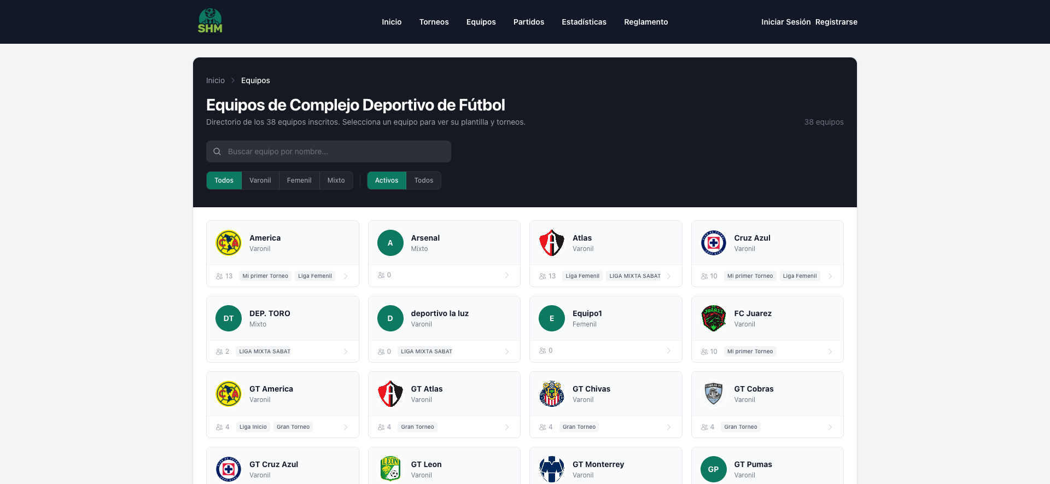Click the GT Cobras team crest

pyautogui.click(x=714, y=394)
